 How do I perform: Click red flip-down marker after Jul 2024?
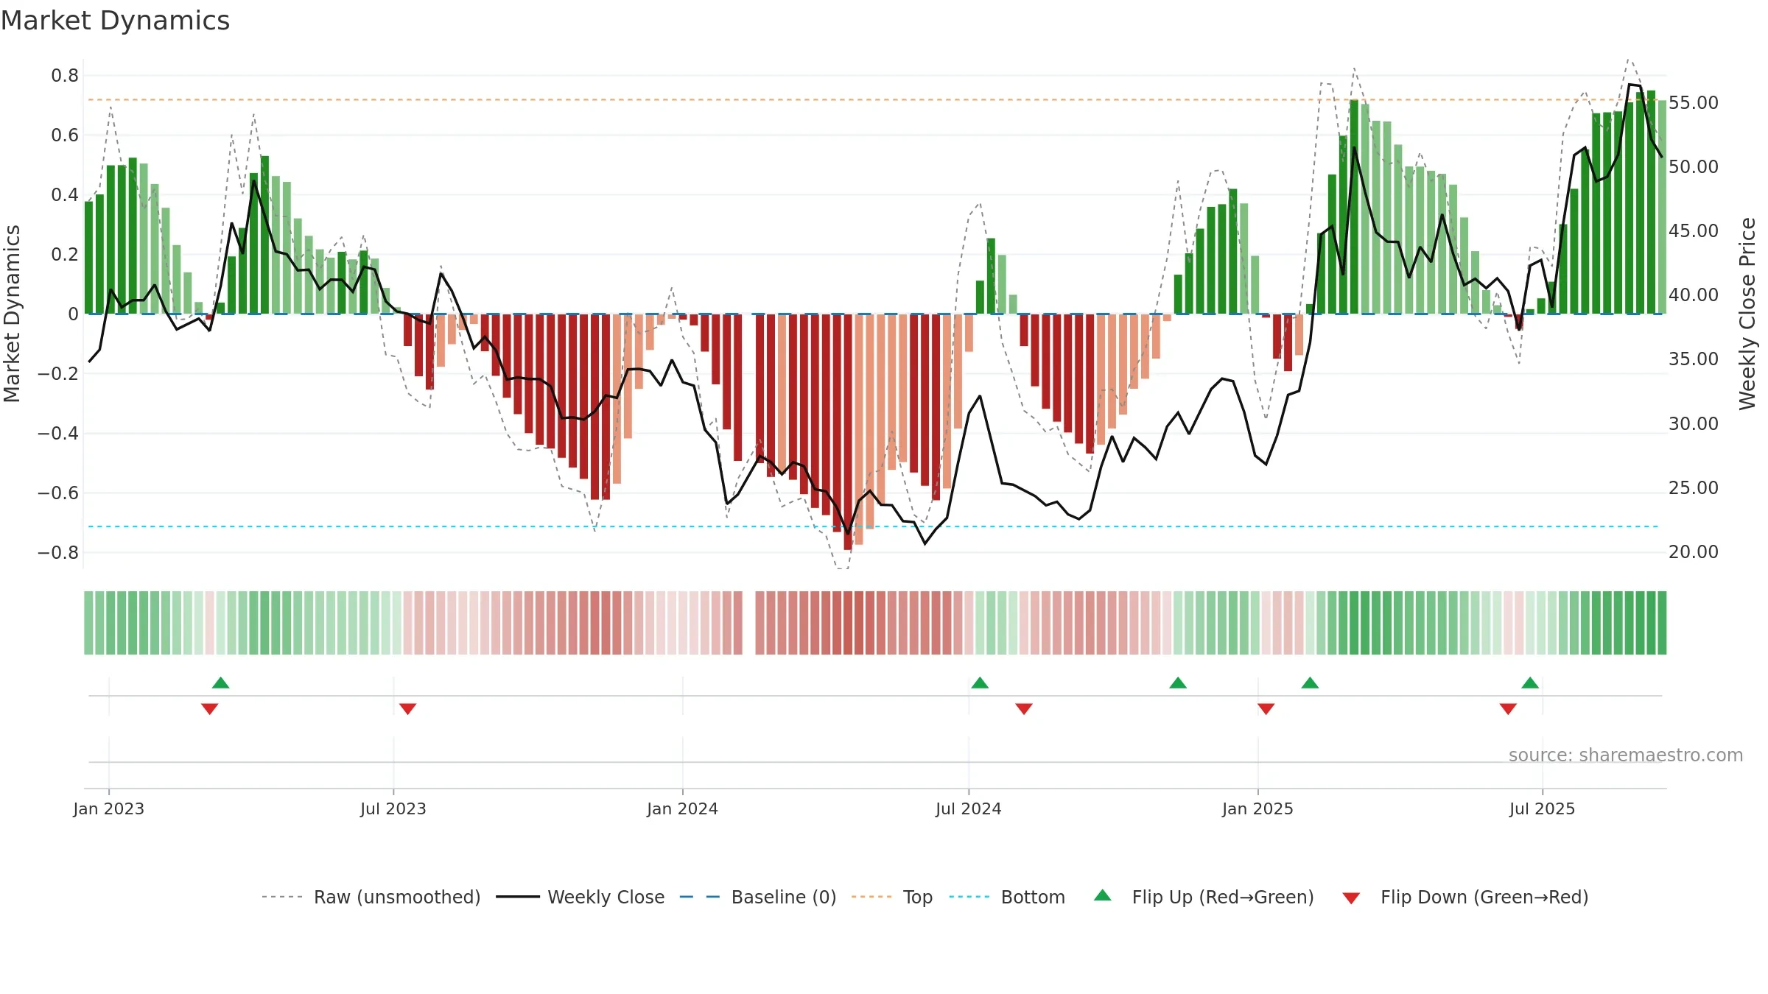click(1024, 708)
